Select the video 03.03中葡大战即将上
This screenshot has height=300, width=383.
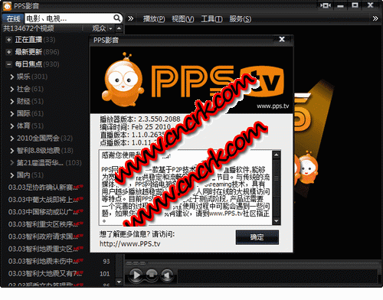pos(45,200)
